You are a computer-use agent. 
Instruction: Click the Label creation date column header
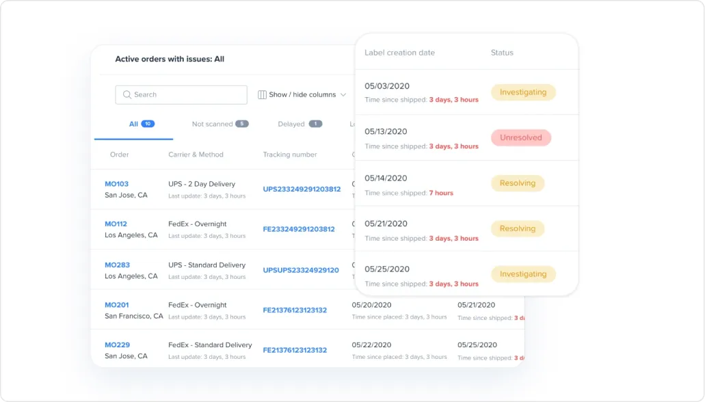click(x=399, y=53)
